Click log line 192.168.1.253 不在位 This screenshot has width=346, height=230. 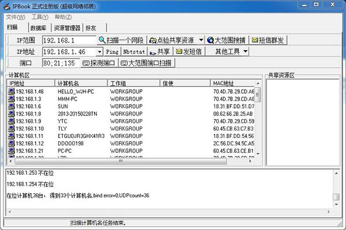point(30,173)
